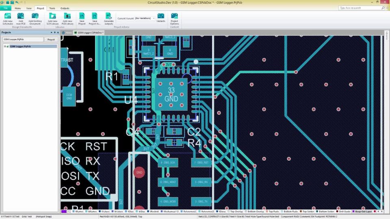Click the CircuitStudio application icon
This screenshot has height=219, width=390.
[2, 2]
